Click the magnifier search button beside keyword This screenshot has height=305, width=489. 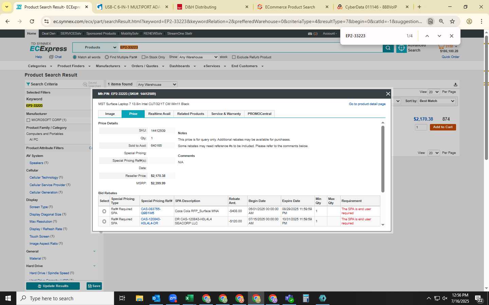[x=388, y=48]
